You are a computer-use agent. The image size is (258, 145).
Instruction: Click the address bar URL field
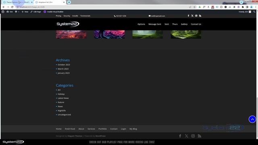tap(102, 7)
